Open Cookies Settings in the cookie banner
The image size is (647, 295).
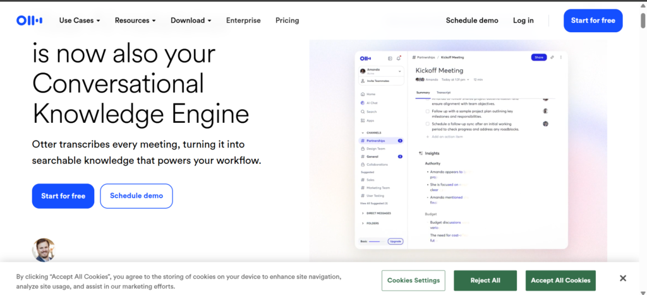point(413,281)
